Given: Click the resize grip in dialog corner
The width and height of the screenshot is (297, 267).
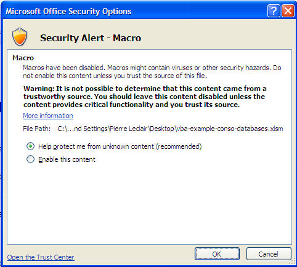Looking at the screenshot, I should pos(292,262).
